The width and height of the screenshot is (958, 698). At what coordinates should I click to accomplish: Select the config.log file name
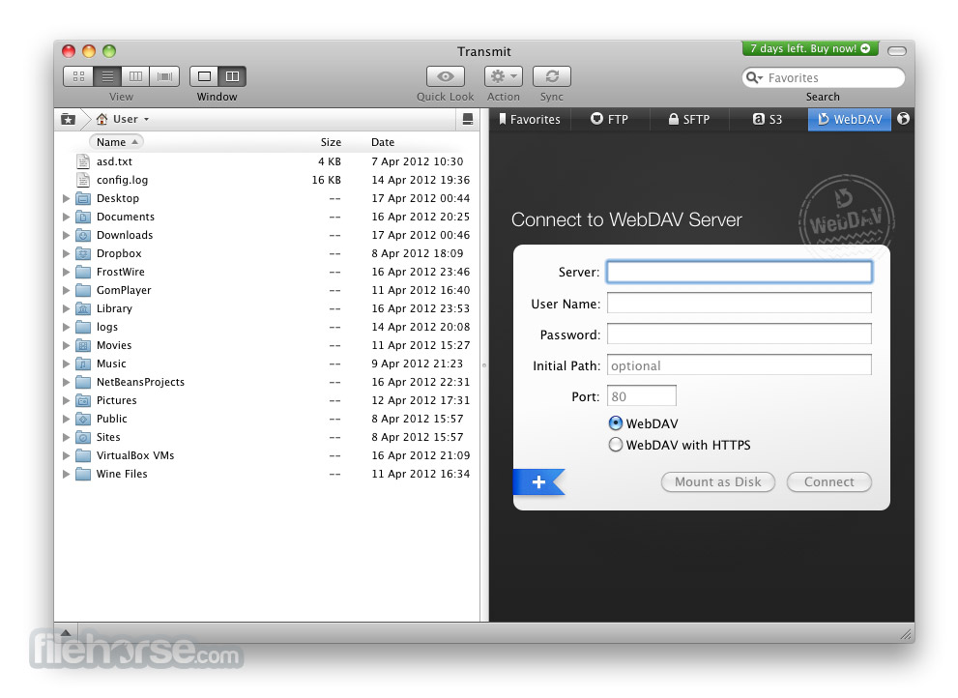[122, 180]
